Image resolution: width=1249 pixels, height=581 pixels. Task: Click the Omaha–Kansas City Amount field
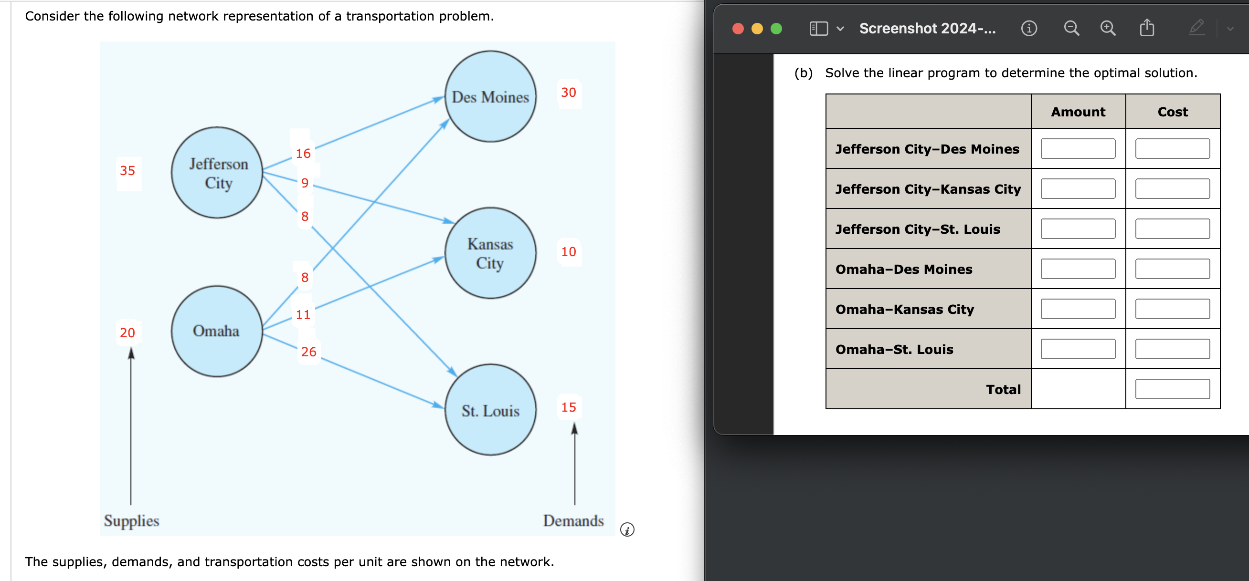click(x=1078, y=308)
